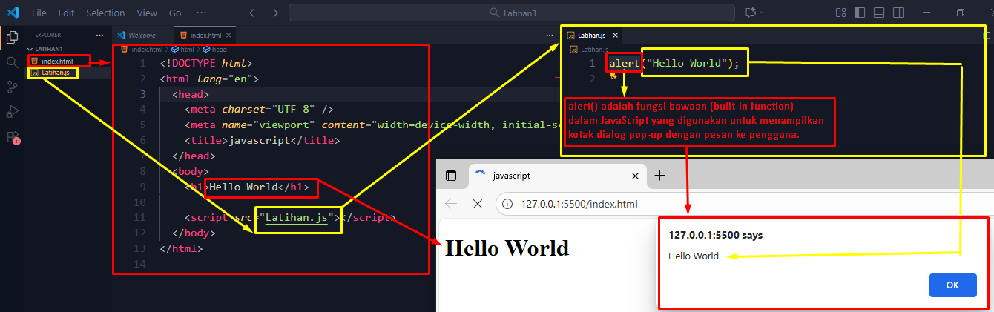Viewport: 994px width, 312px height.
Task: Follow the Latihan.js link in script src
Action: (x=296, y=218)
